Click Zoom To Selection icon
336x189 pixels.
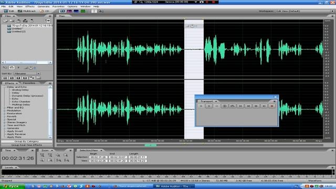tap(66, 155)
